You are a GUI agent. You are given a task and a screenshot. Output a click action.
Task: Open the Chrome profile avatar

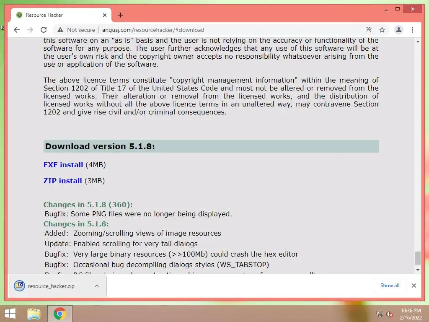click(399, 30)
